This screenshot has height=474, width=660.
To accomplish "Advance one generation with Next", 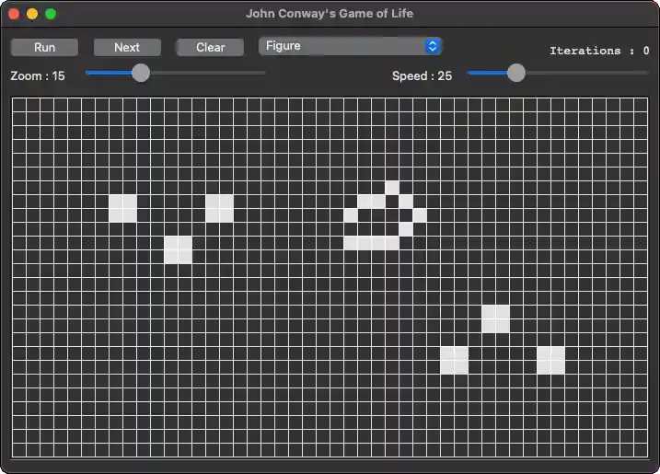I will (127, 47).
